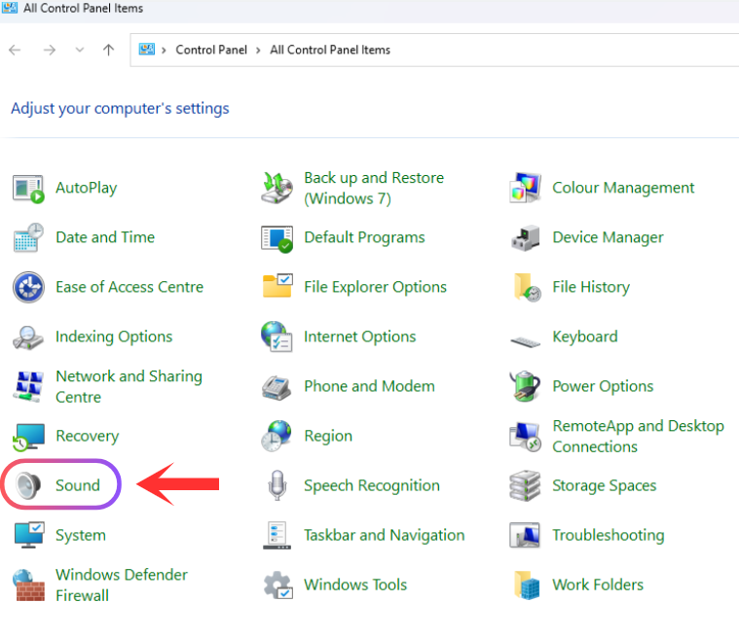Click the Date and Time calendar icon
The width and height of the screenshot is (739, 638).
pos(28,237)
